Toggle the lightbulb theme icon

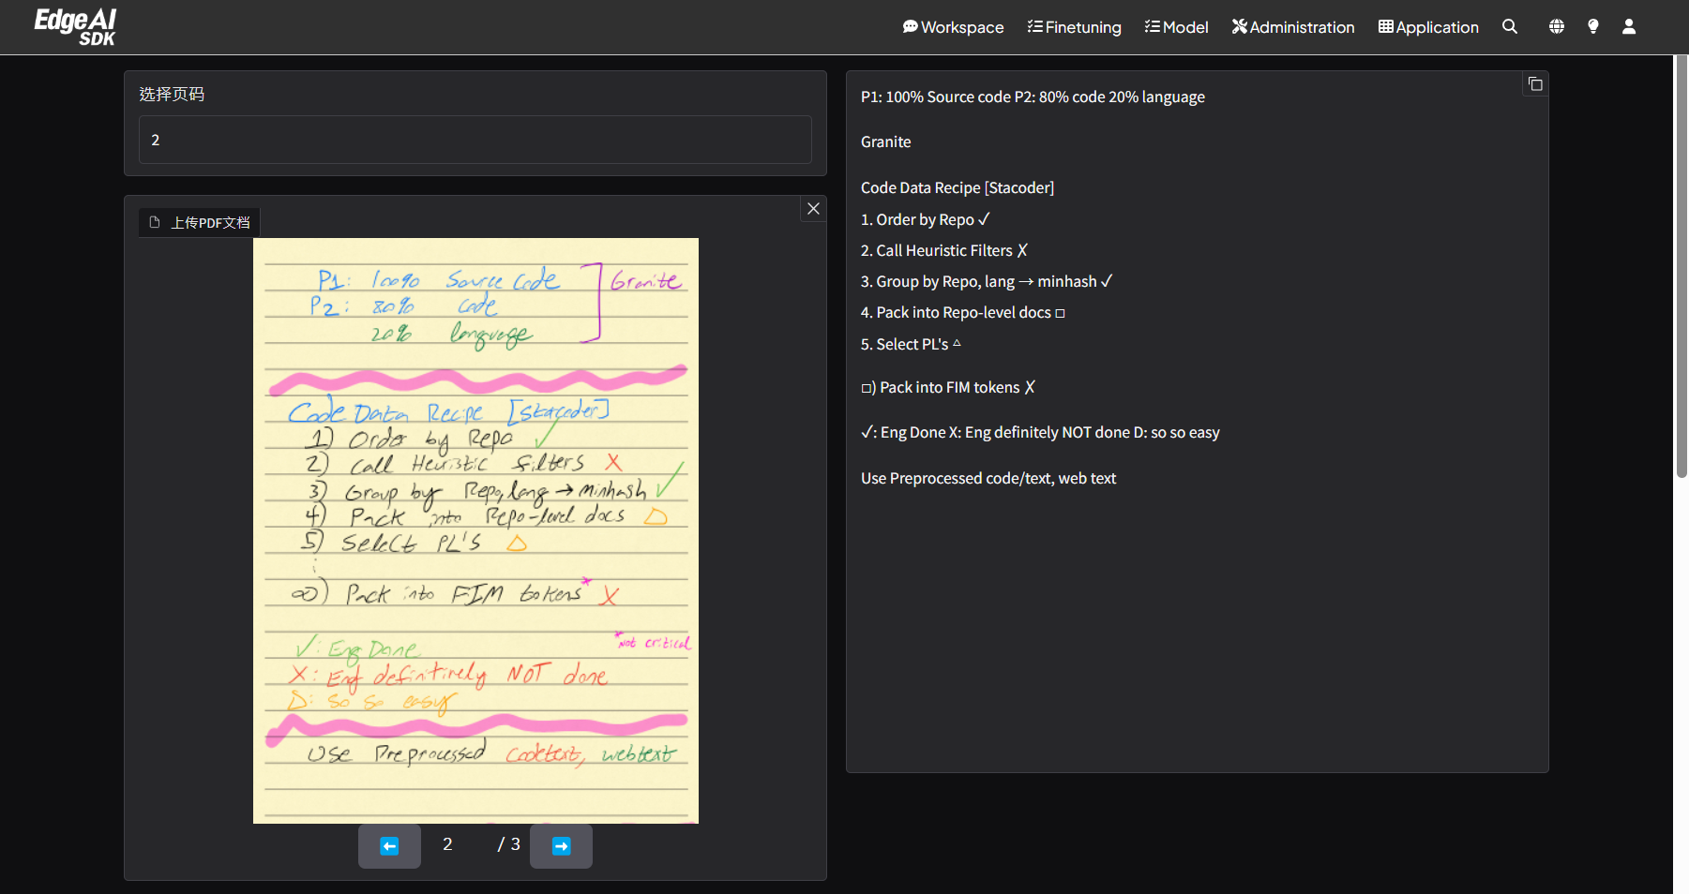point(1592,27)
